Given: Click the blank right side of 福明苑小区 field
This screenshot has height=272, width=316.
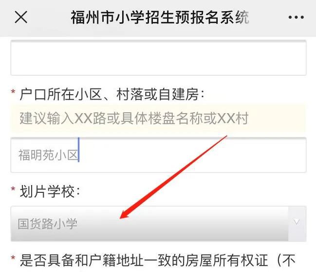Looking at the screenshot, I should coord(192,155).
